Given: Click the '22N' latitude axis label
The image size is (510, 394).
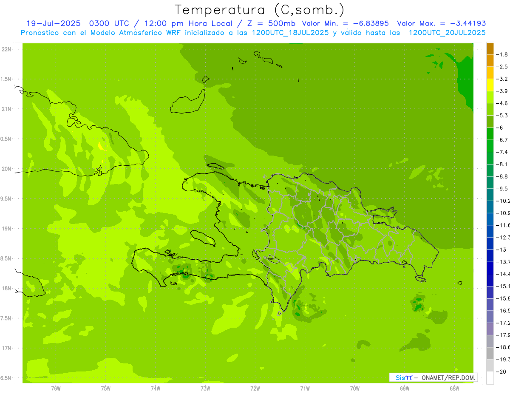Looking at the screenshot, I should coord(6,49).
